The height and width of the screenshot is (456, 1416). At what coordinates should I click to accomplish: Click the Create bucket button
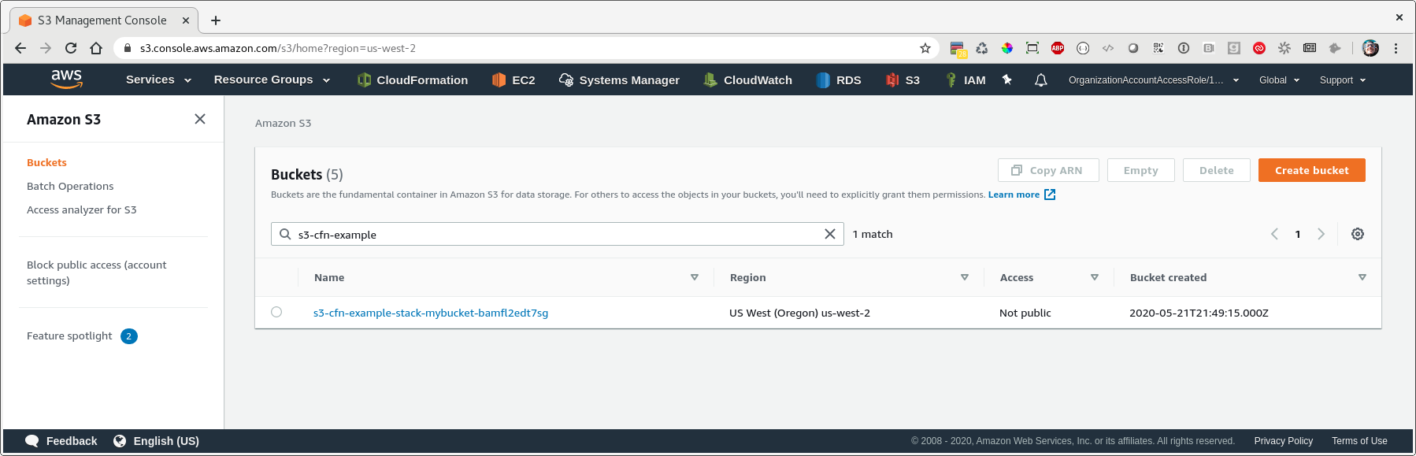[x=1312, y=170]
